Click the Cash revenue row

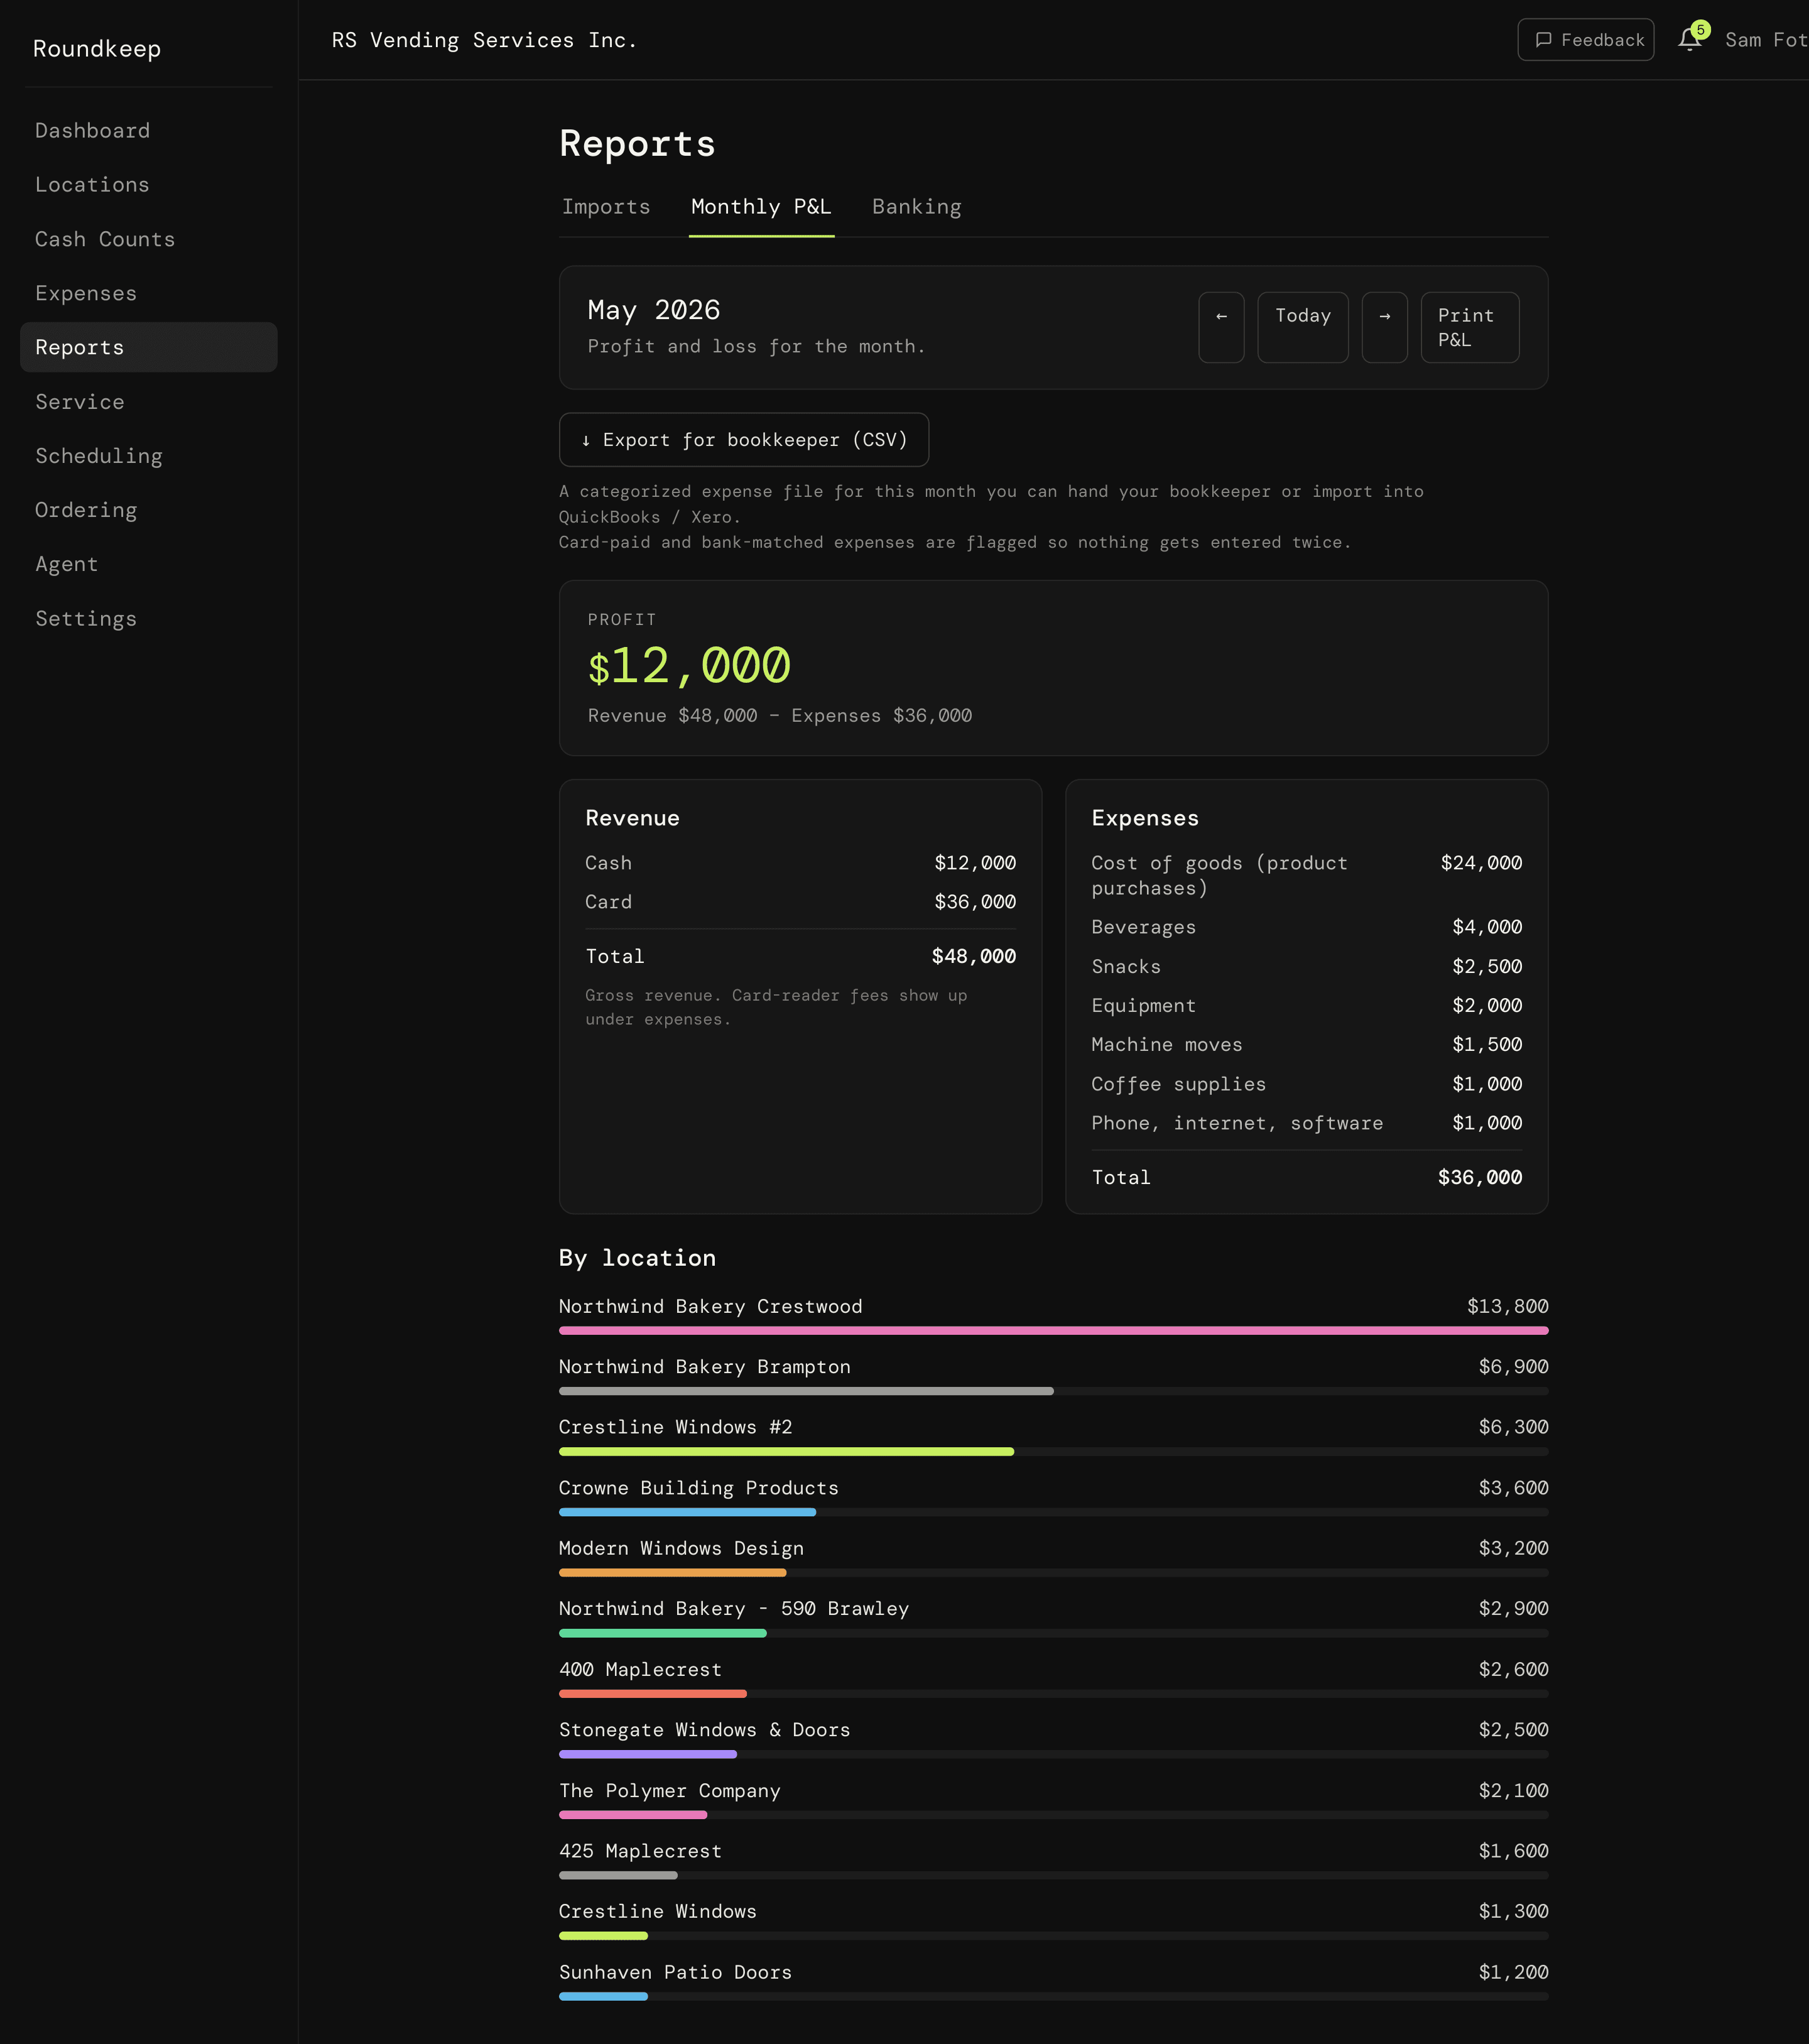pos(800,863)
